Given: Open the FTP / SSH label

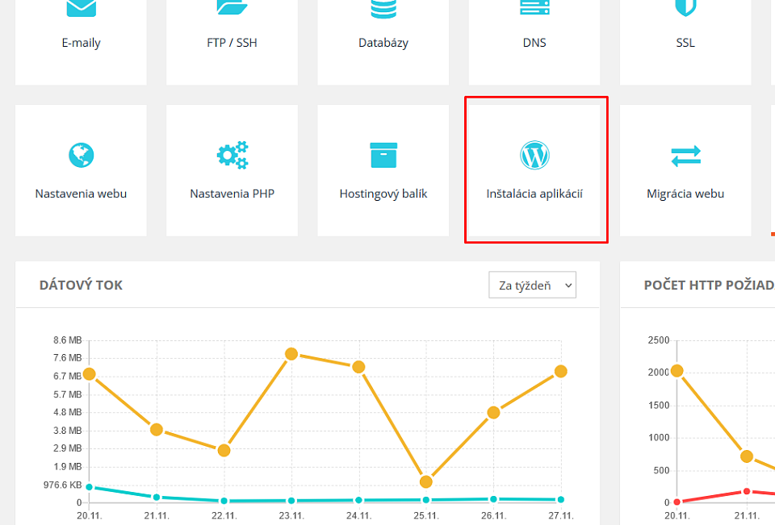Looking at the screenshot, I should pos(232,43).
